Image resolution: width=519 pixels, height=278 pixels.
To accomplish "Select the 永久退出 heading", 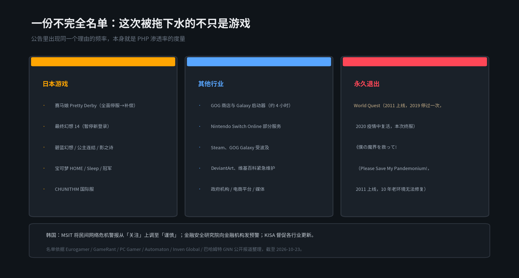I will 367,84.
